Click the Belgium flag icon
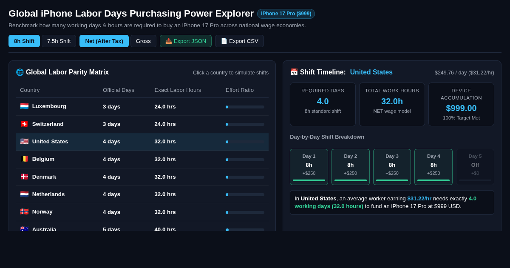The width and height of the screenshot is (510, 268). click(x=24, y=159)
